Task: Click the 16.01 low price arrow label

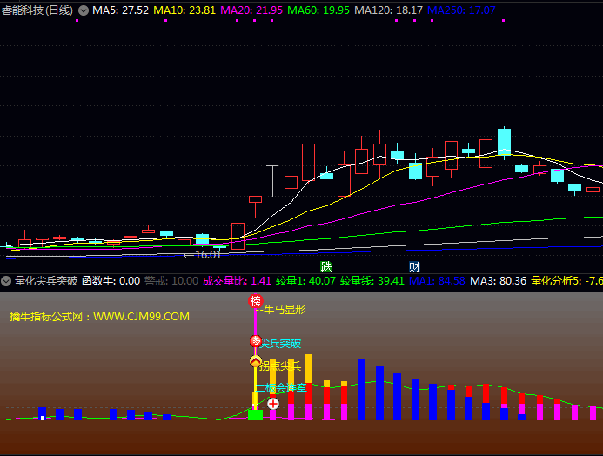Action: tap(202, 254)
